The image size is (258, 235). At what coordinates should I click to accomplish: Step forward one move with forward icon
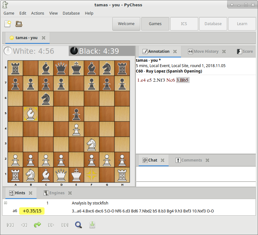[51, 225]
